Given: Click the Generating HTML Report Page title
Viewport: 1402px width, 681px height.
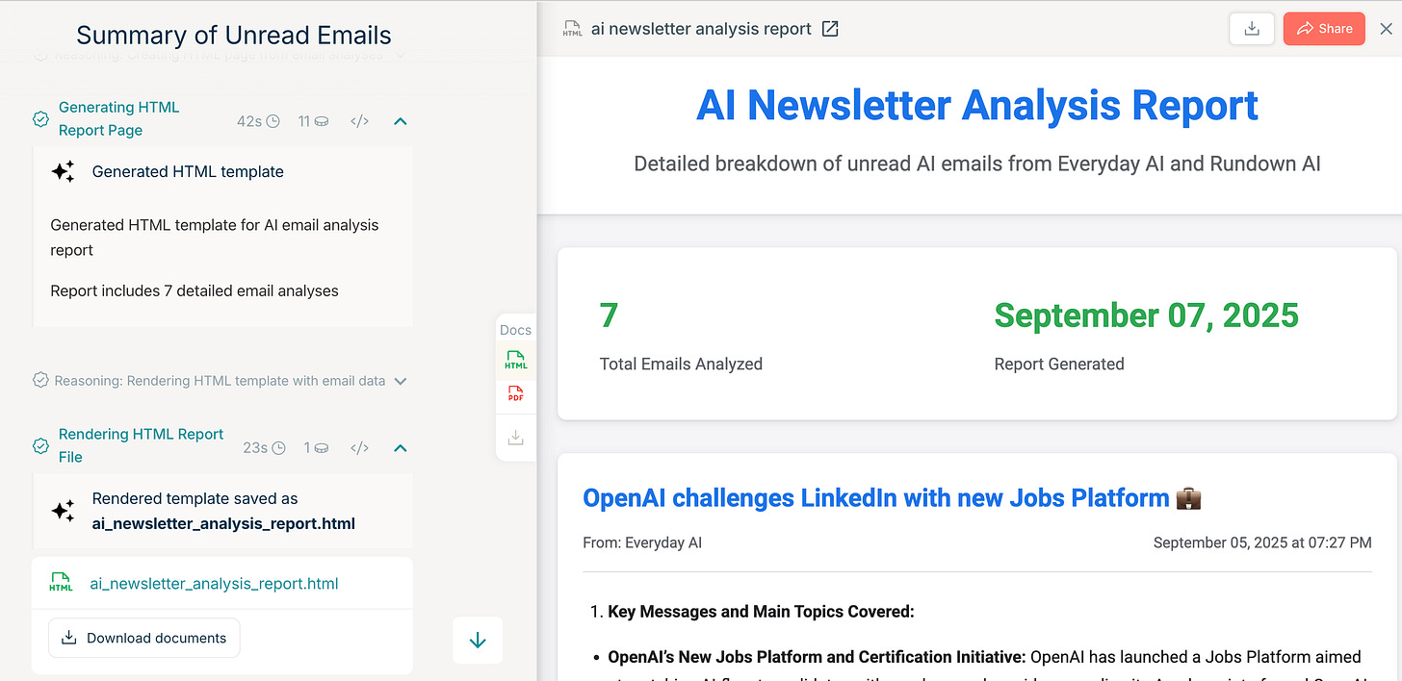Looking at the screenshot, I should [118, 118].
